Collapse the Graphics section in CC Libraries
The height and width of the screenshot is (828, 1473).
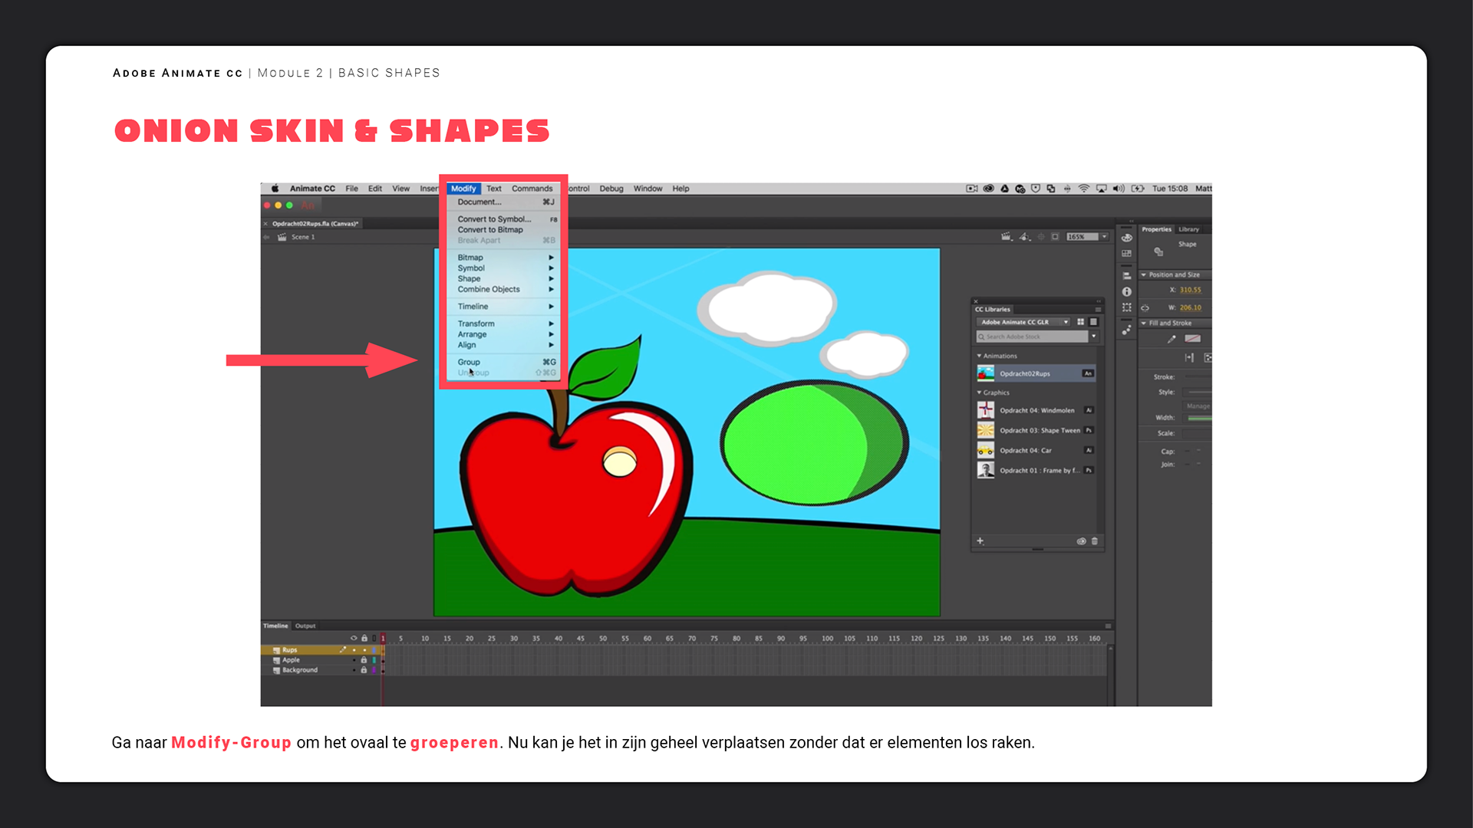(980, 393)
